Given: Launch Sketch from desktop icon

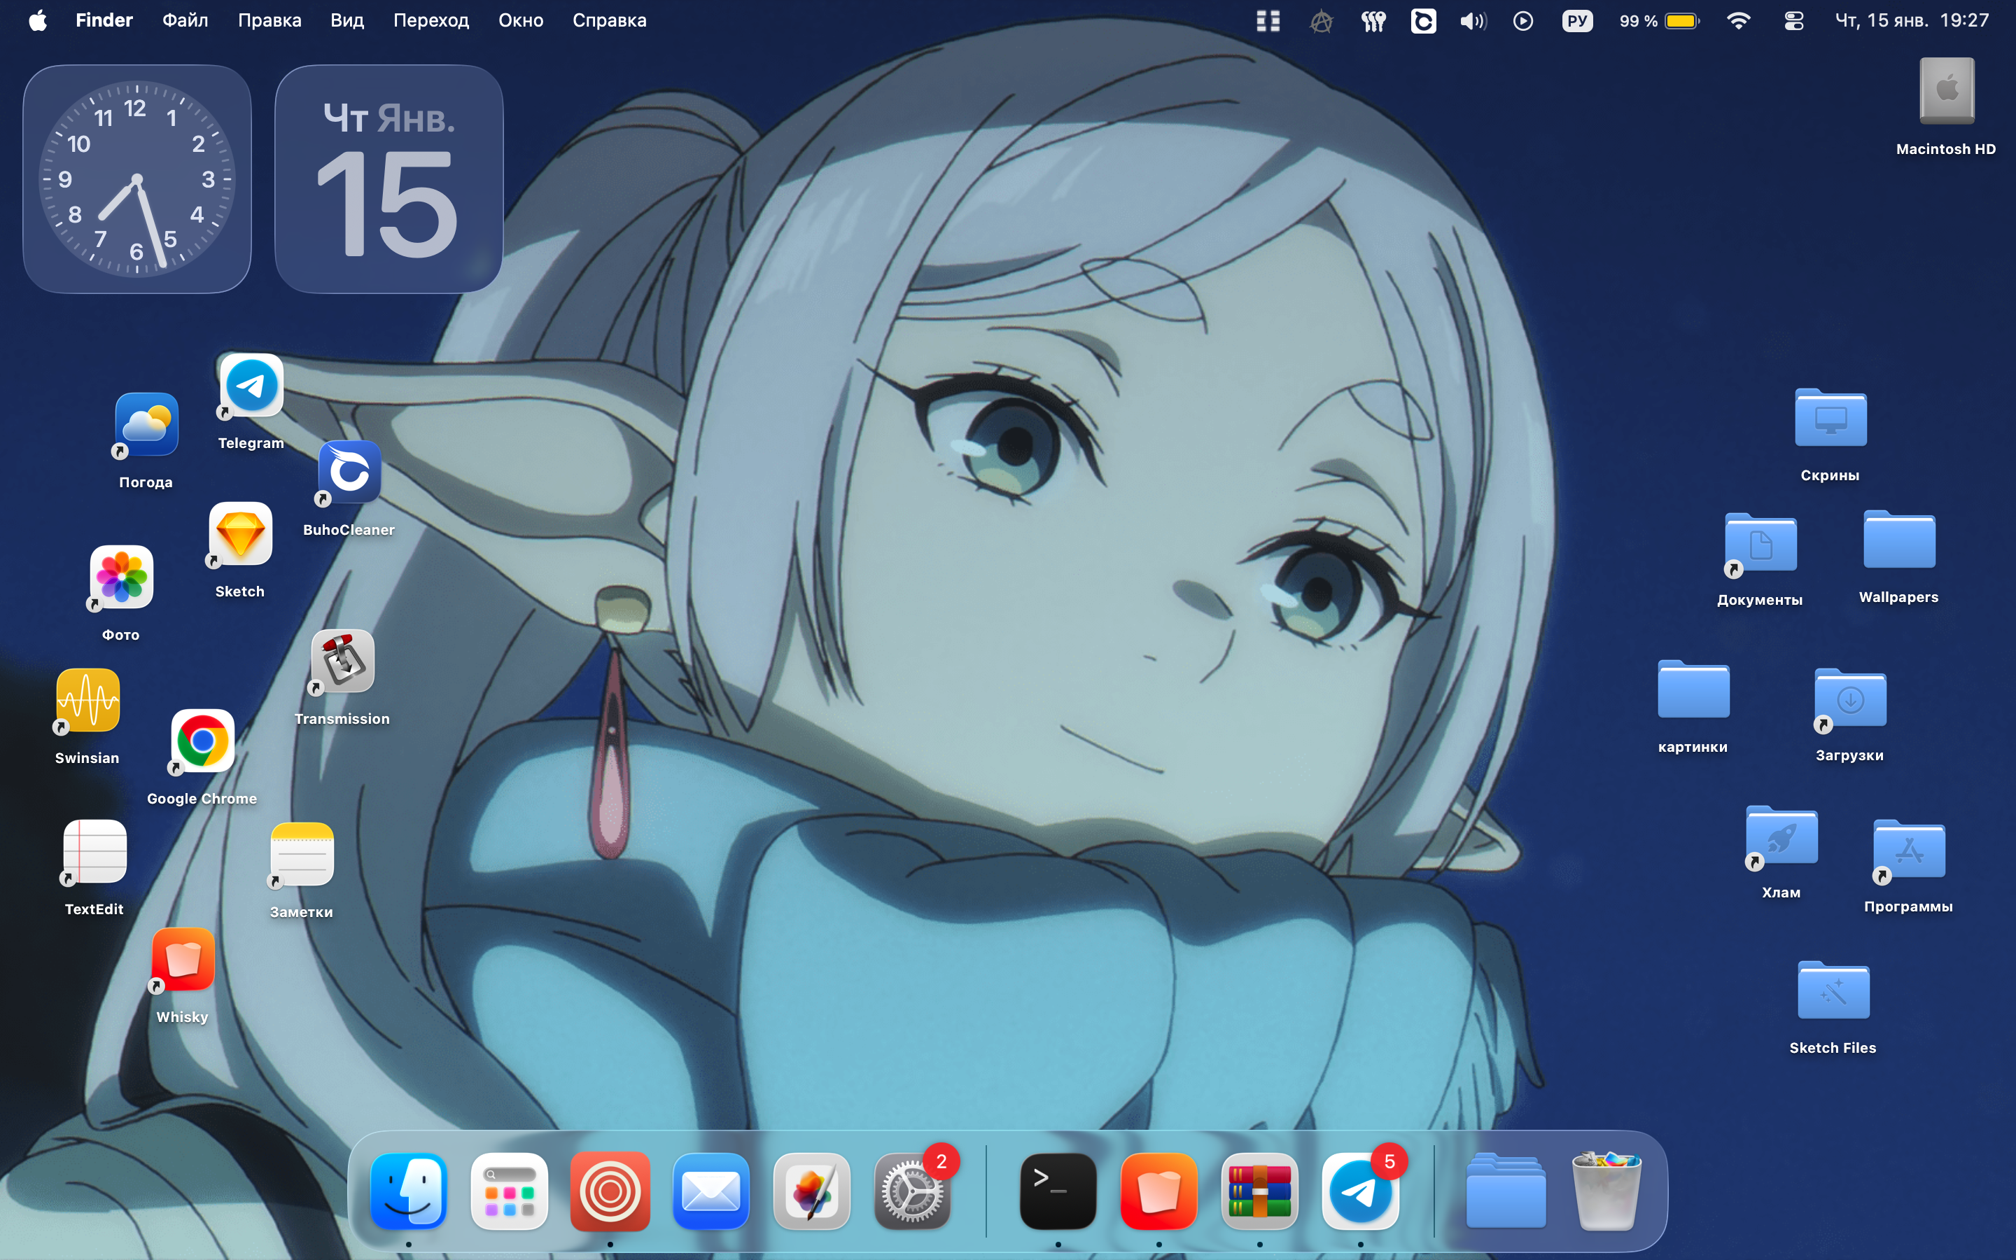Looking at the screenshot, I should point(240,534).
